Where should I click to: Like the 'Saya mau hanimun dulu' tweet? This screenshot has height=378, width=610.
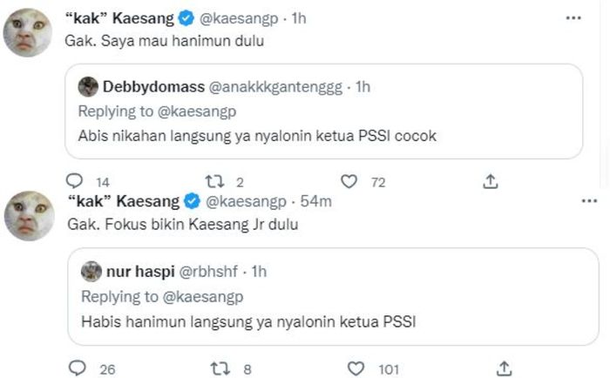pyautogui.click(x=349, y=181)
